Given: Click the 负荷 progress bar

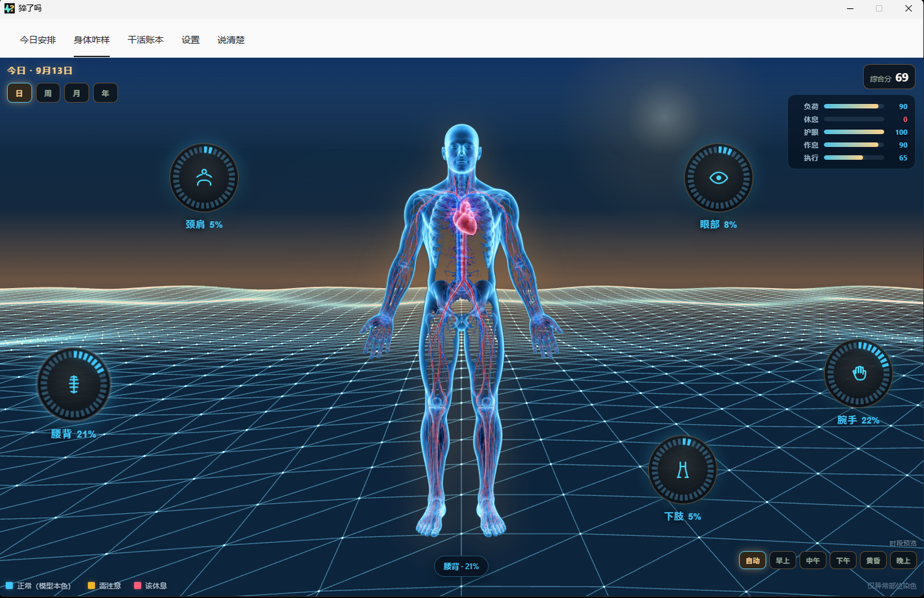Looking at the screenshot, I should (854, 106).
